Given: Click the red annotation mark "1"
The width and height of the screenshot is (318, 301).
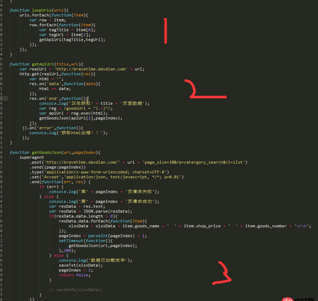Looking at the screenshot, I should tap(166, 31).
